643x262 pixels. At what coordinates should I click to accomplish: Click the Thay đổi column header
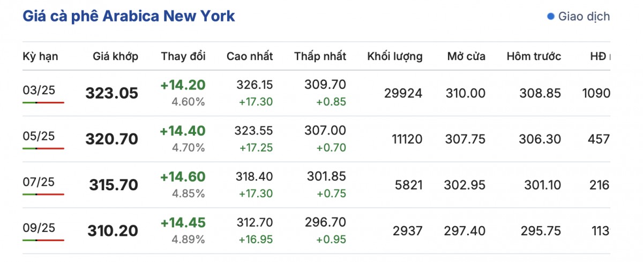coord(183,56)
